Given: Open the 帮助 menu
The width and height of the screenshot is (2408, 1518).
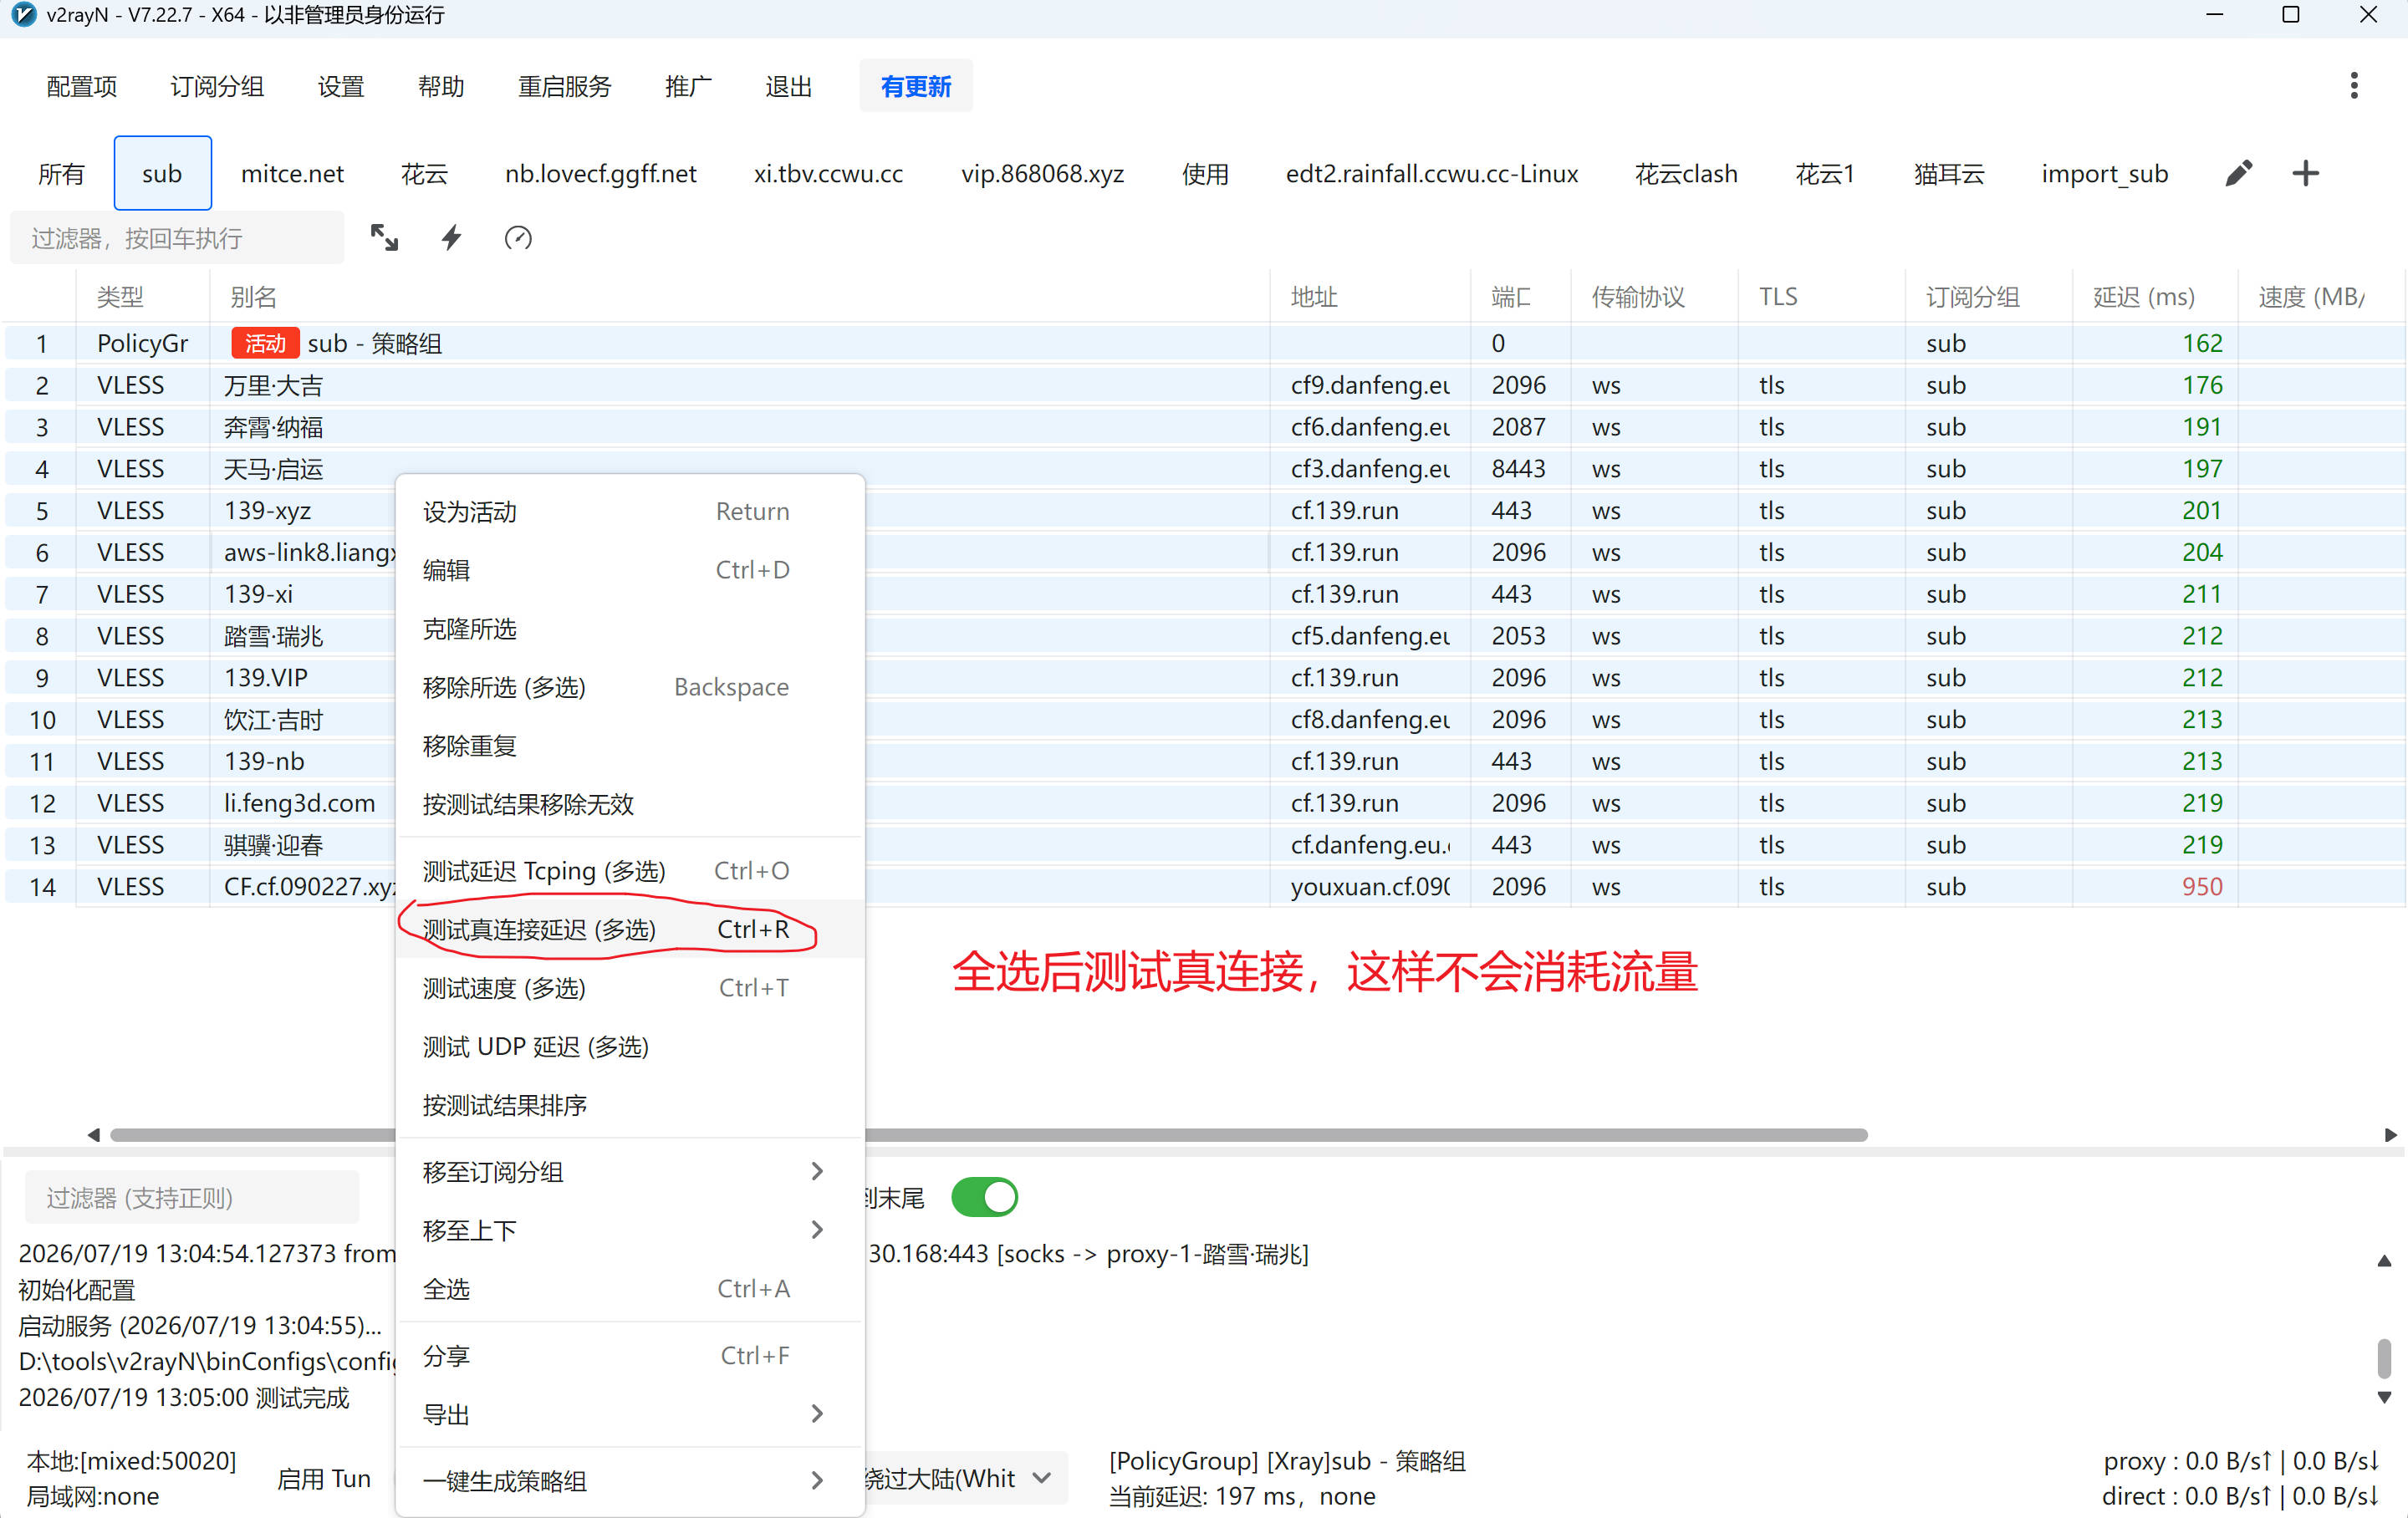Looking at the screenshot, I should [x=441, y=87].
